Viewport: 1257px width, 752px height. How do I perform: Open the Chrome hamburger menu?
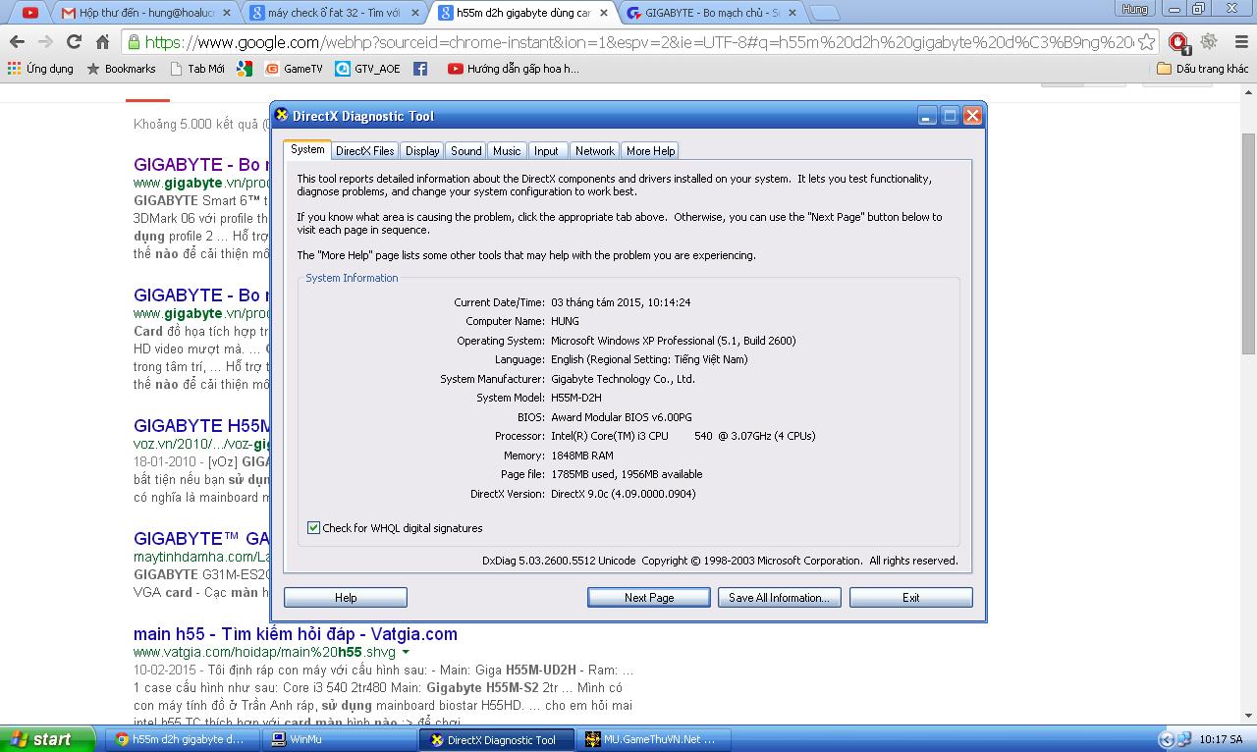tap(1239, 42)
